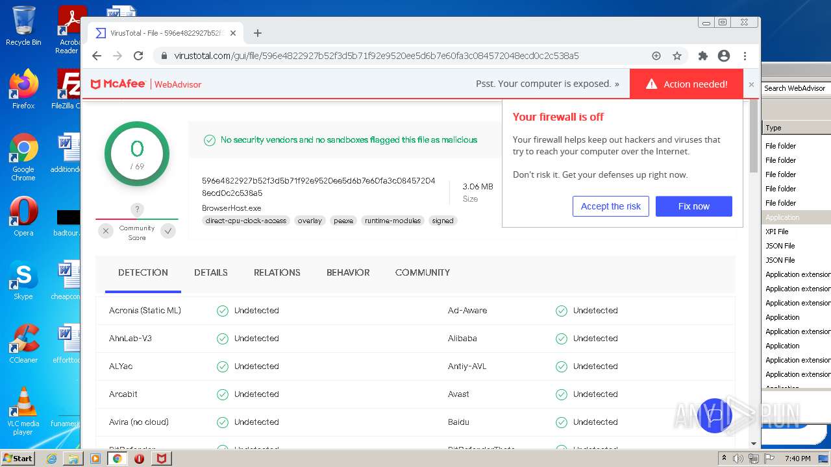Screen dimensions: 831x467
Task: Click the install/add icon in address bar
Action: (656, 56)
